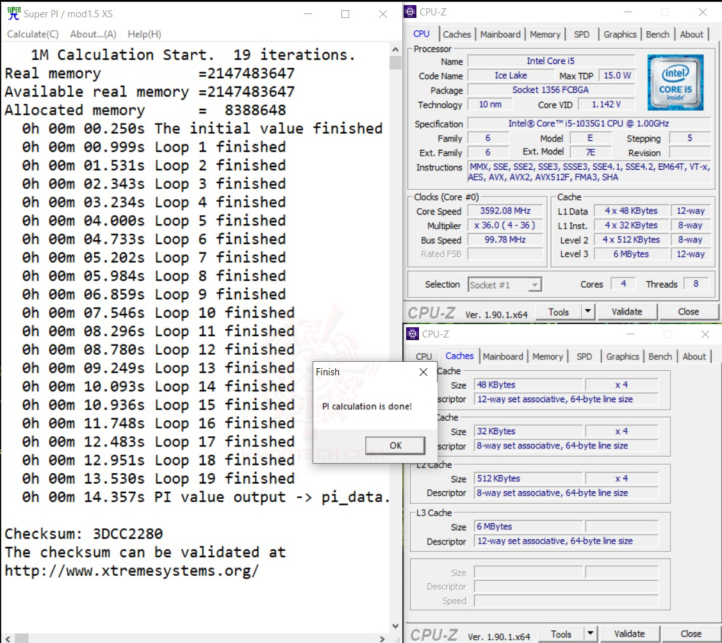Click the Code Name value Ice Lake

click(x=511, y=76)
